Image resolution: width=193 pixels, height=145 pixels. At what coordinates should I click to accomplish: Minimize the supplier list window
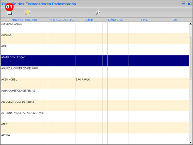[x=183, y=4]
